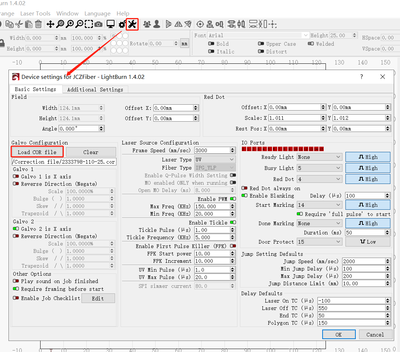Viewport: 400px width, 352px height.
Task: Click the correction file path field
Action: point(64,162)
